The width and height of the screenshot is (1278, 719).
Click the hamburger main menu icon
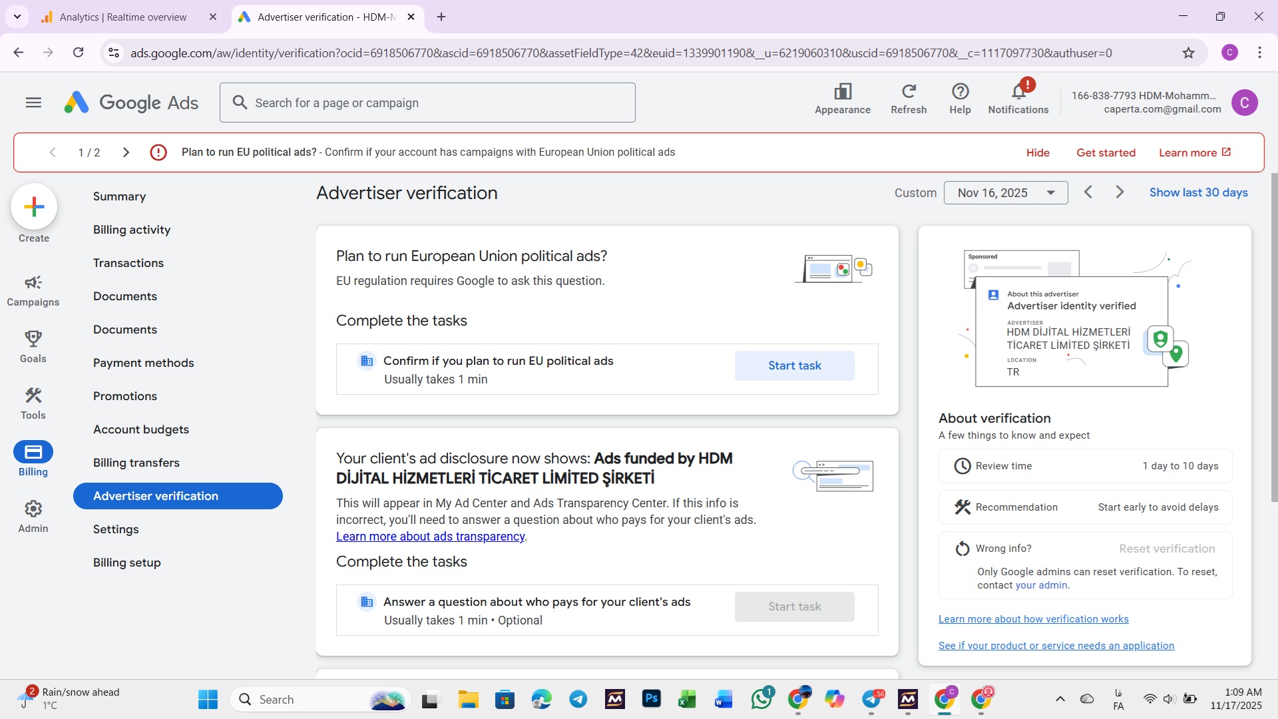tap(33, 103)
